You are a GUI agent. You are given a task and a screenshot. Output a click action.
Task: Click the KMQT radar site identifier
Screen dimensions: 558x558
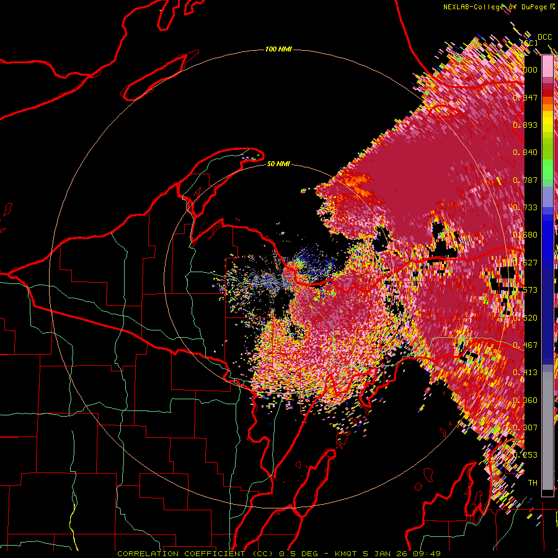346,554
